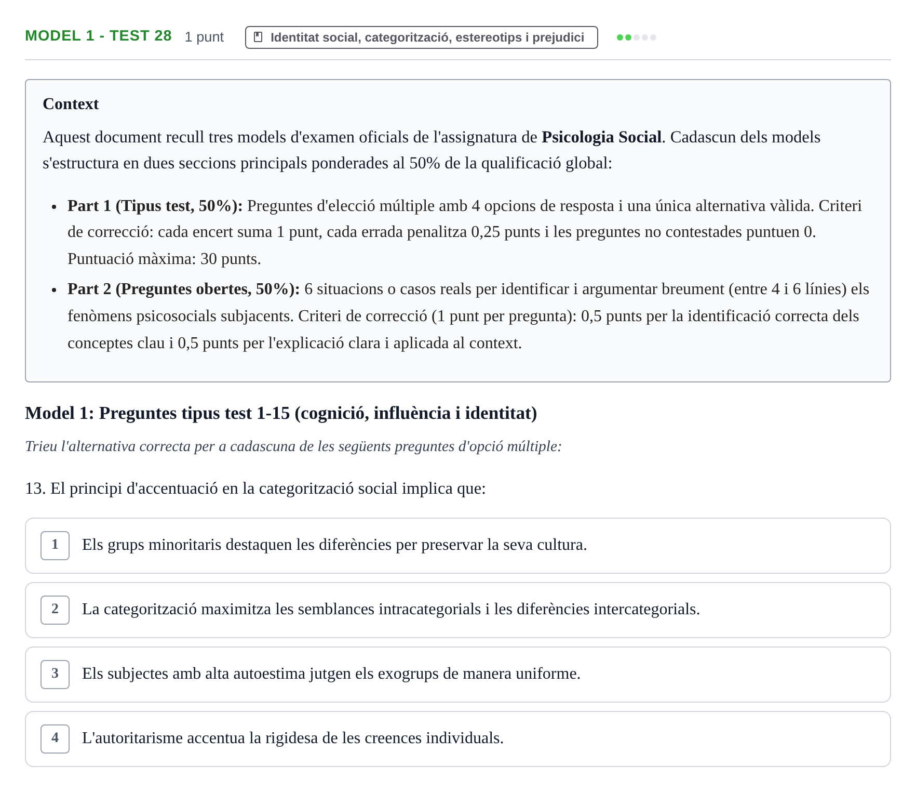Click the 'Model 1: Preguntes tipus test 1-15' heading
This screenshot has height=792, width=916.
pyautogui.click(x=281, y=413)
